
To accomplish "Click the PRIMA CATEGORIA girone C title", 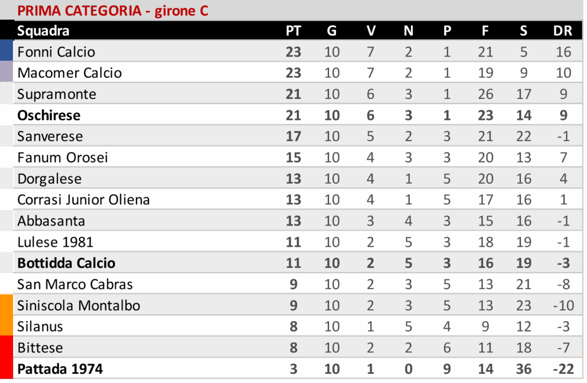I will [x=112, y=10].
